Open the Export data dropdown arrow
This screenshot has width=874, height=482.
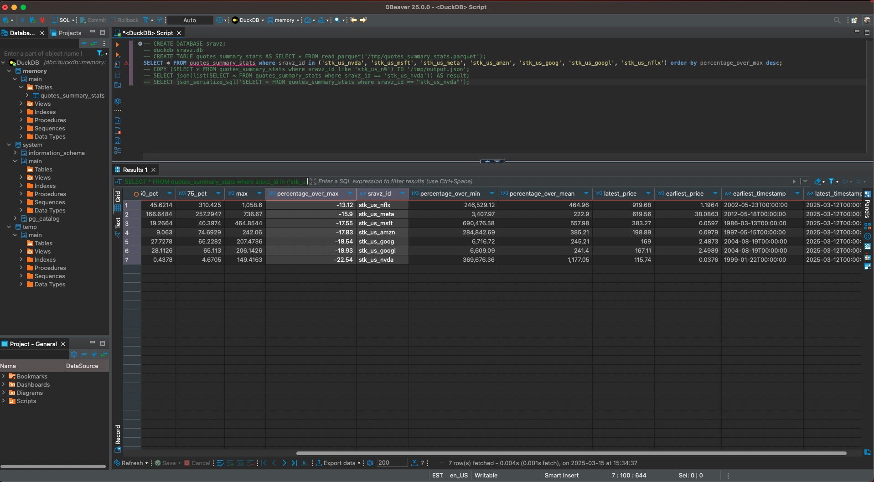coord(359,463)
